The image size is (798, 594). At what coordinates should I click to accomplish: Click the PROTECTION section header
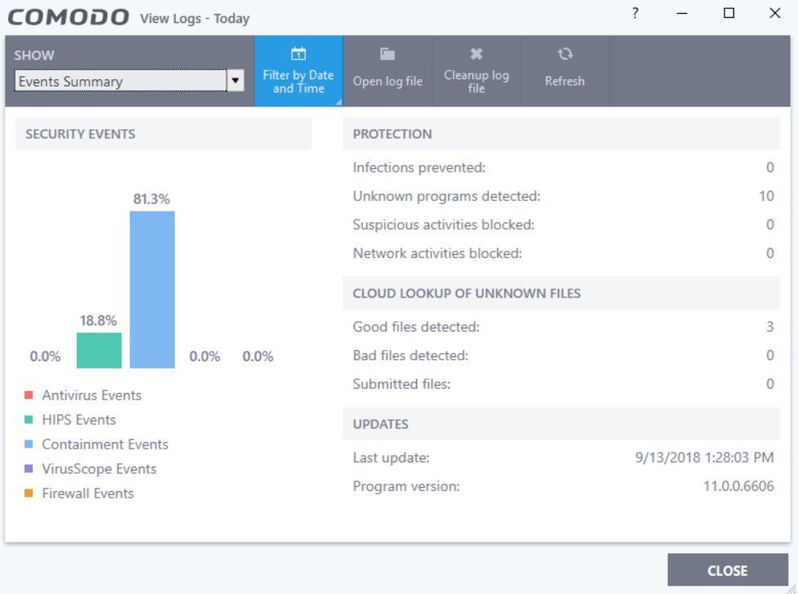(x=561, y=134)
